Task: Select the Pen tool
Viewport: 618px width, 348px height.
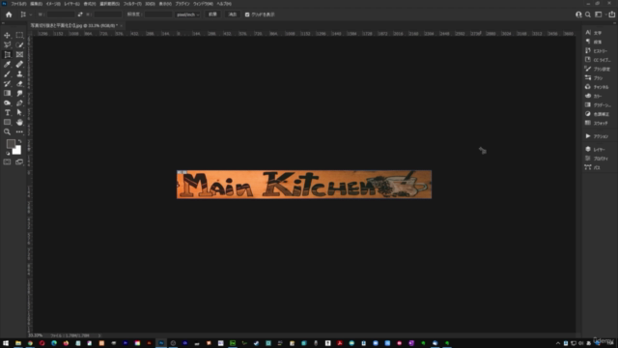Action: tap(19, 103)
